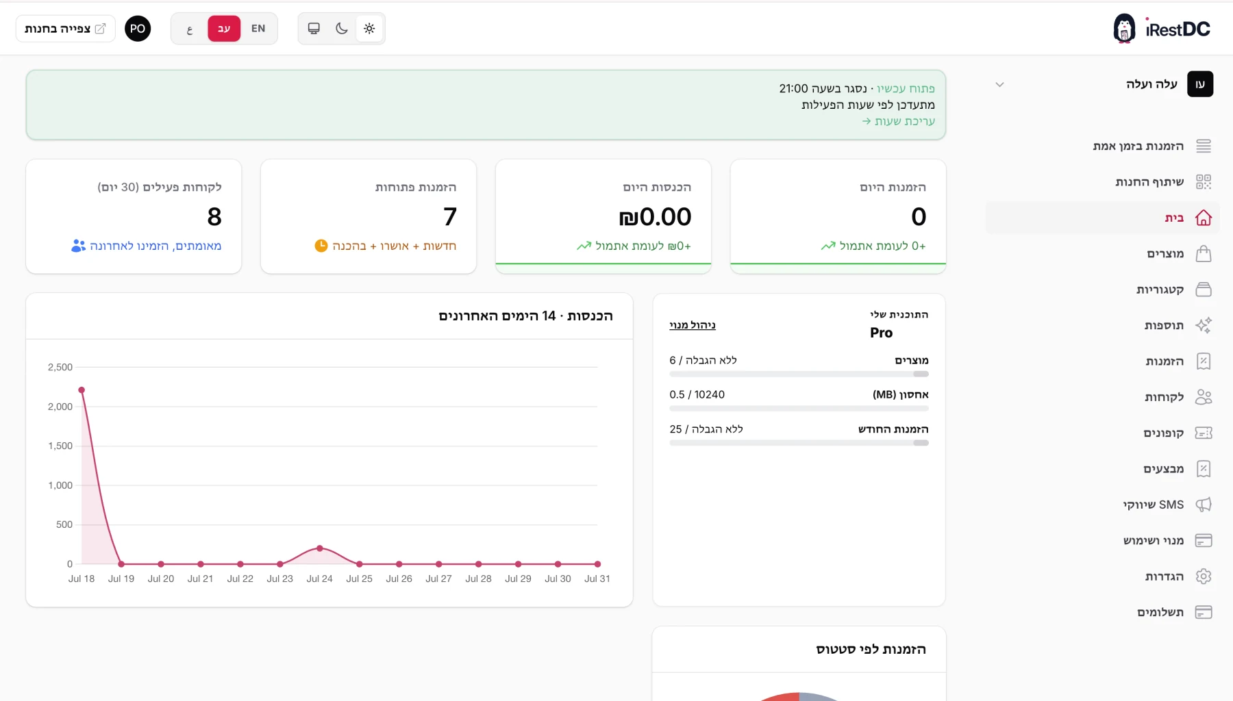Go to the 'קופונים' coupons page
Screen dimensions: 1233x701
tap(1163, 433)
